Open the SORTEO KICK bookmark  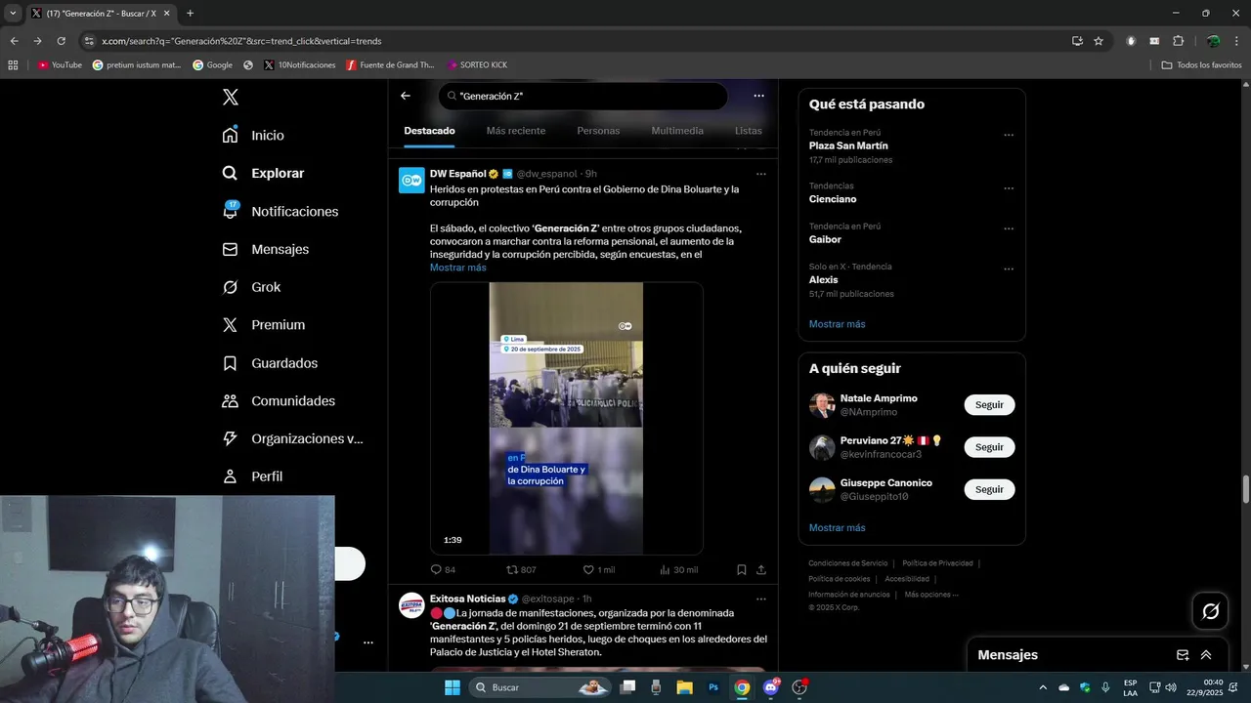(x=477, y=64)
